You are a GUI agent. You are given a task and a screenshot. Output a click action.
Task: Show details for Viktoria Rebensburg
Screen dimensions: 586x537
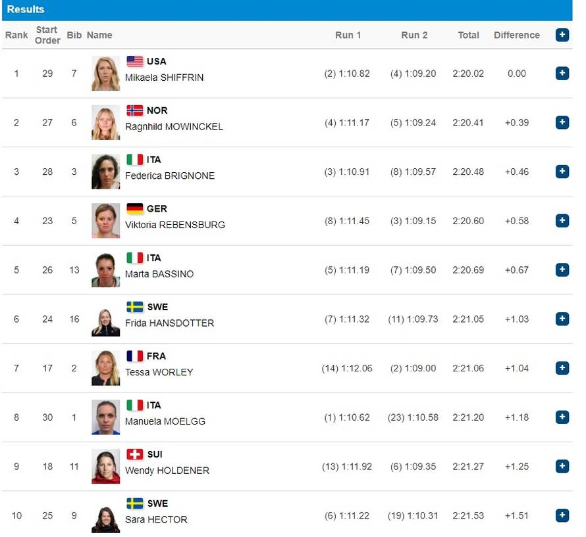[562, 221]
